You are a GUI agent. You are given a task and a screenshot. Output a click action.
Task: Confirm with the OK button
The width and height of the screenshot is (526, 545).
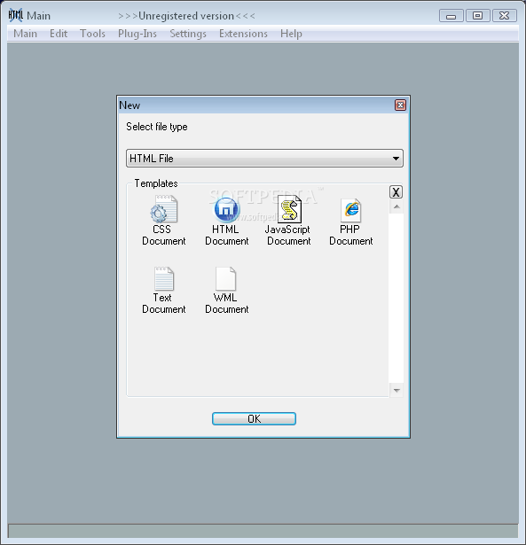coord(254,419)
